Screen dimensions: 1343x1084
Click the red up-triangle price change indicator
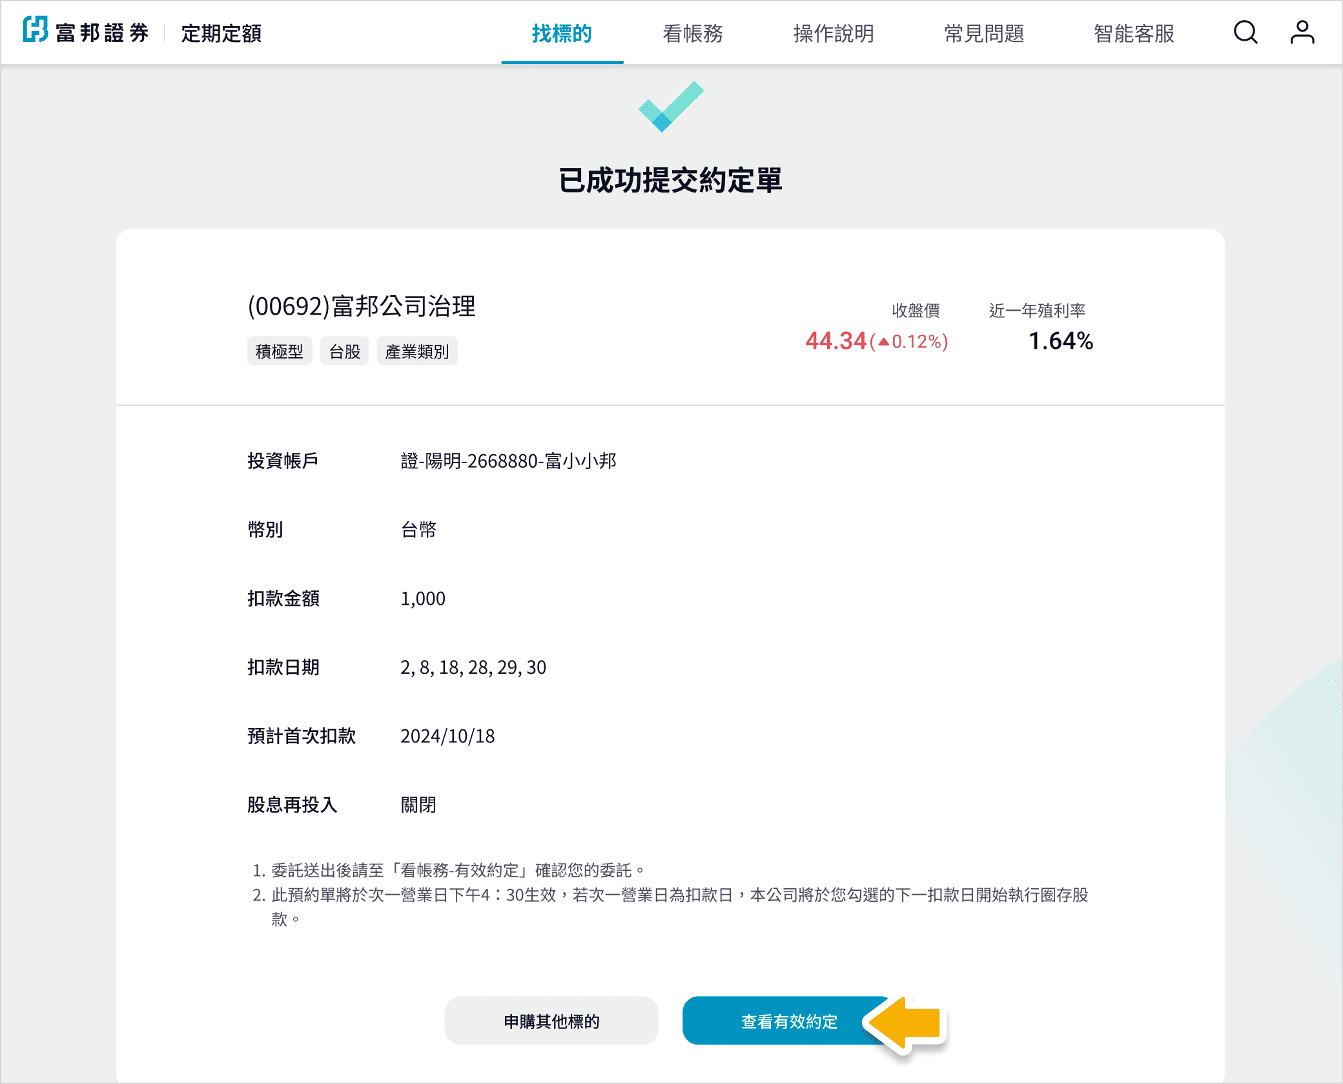[883, 342]
